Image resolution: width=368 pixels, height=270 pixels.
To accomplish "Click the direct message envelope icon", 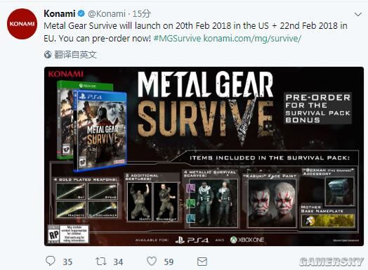I will click(202, 262).
